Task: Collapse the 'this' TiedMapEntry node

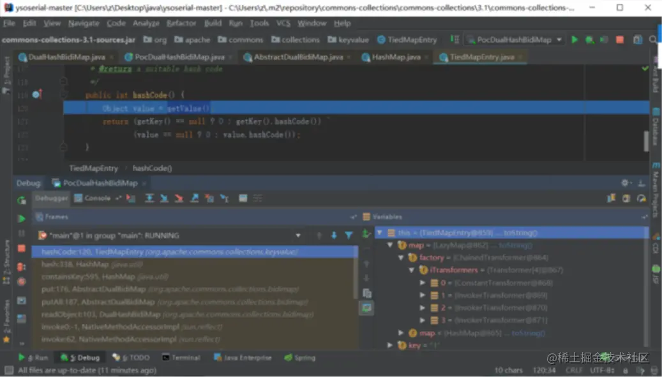Action: pos(379,232)
